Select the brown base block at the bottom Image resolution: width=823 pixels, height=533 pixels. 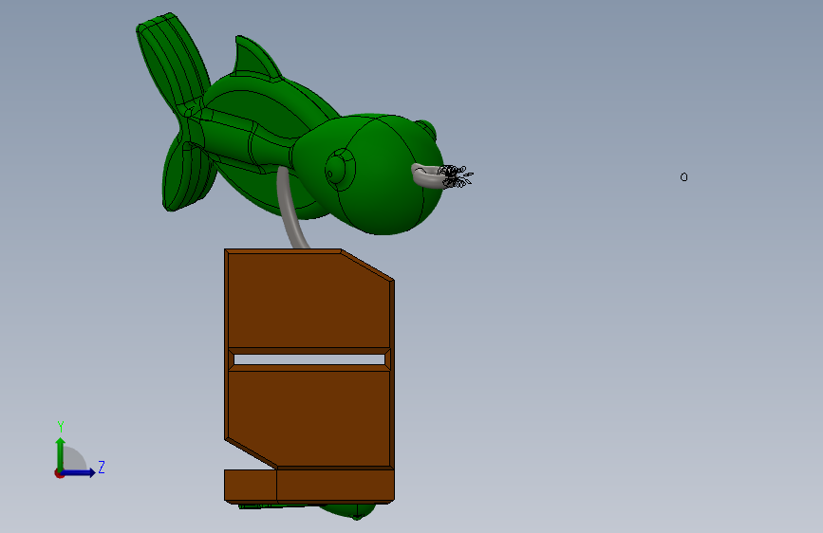pyautogui.click(x=309, y=486)
